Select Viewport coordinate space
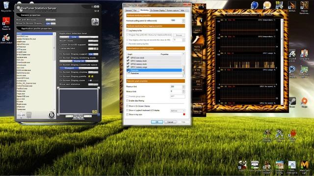314x176 pixels. (69, 68)
